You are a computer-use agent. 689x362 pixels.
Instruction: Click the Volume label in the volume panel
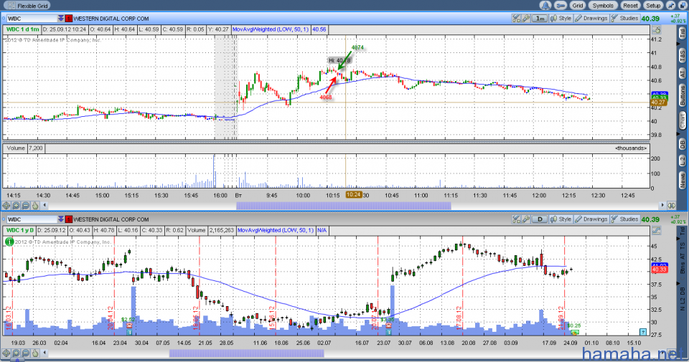pos(16,148)
